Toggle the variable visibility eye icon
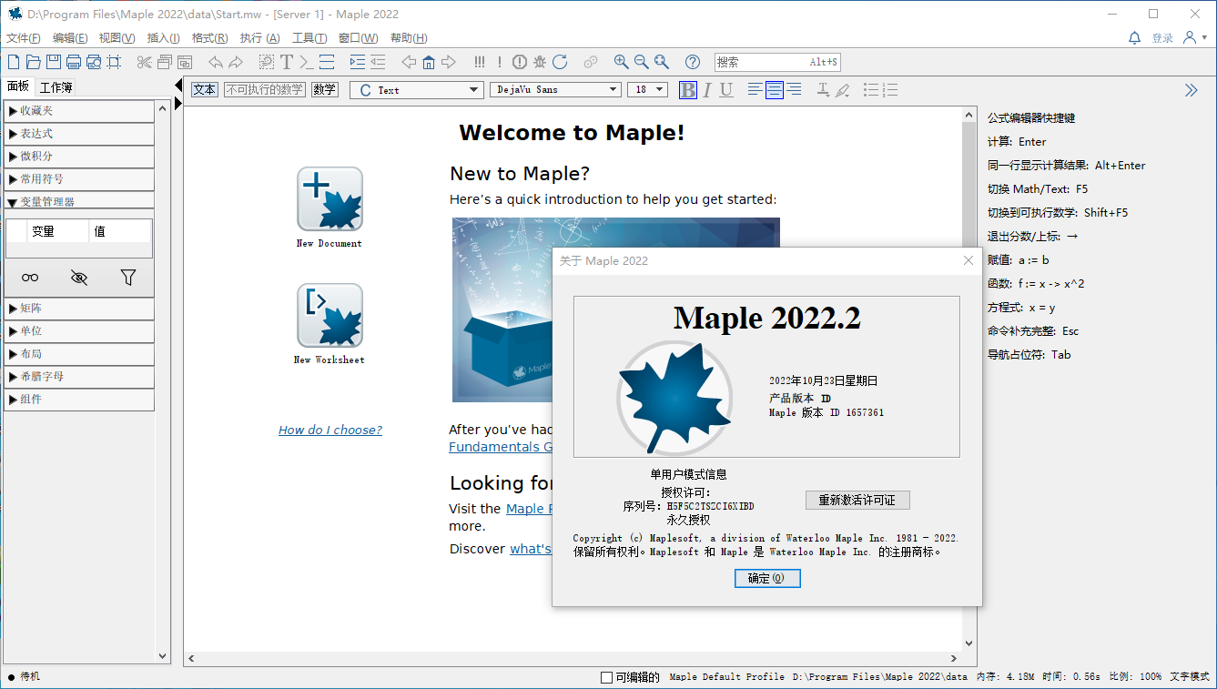The image size is (1217, 689). coord(79,278)
